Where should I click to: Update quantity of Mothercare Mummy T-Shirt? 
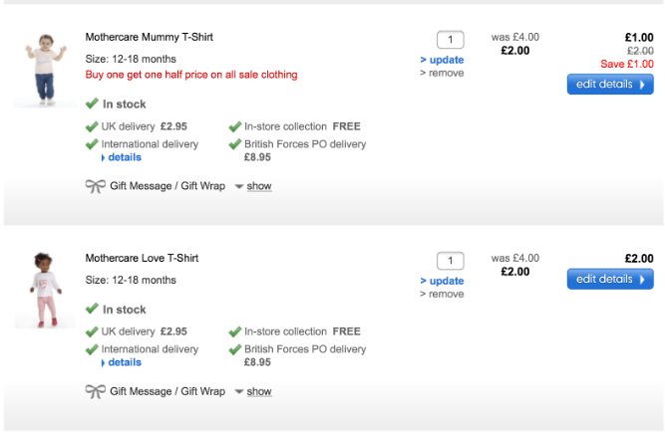point(442,60)
